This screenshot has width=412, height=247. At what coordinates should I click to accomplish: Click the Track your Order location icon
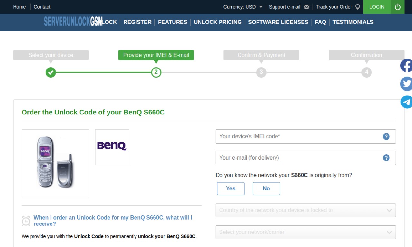coord(358,7)
